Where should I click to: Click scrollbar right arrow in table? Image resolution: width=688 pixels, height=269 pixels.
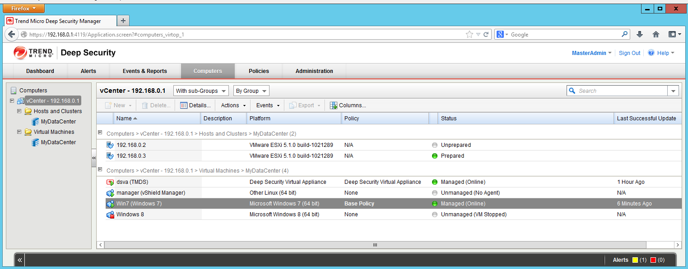677,245
